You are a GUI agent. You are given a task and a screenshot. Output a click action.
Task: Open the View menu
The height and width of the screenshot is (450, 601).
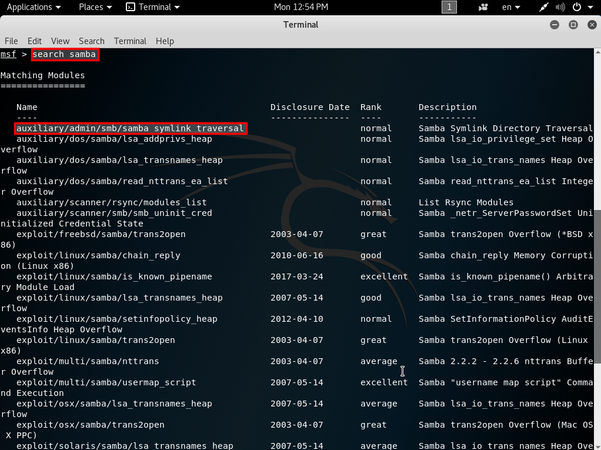coord(60,41)
